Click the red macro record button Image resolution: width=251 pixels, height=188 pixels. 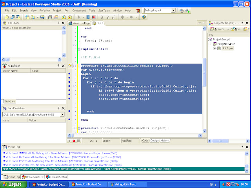74,141
